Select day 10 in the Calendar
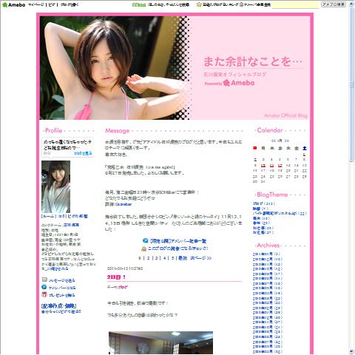This screenshot has height=355, width=355. tap(263, 166)
